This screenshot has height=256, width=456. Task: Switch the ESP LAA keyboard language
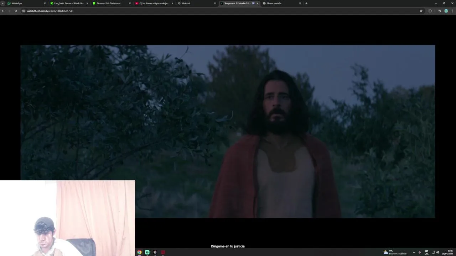426,252
